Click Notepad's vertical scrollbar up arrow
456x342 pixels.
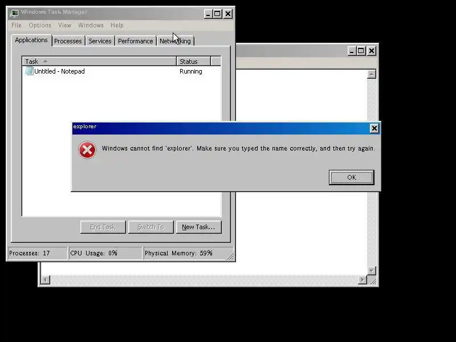tap(372, 74)
